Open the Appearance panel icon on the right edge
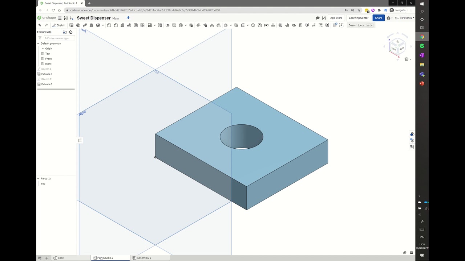465x261 pixels. 412,134
